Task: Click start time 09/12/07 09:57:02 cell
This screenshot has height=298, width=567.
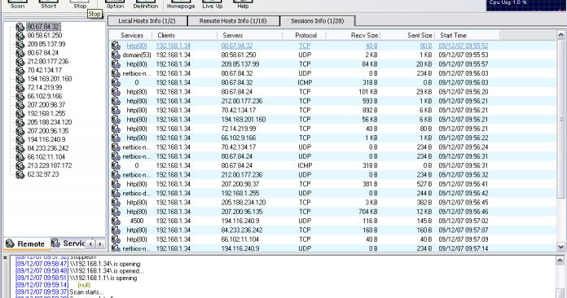Action: (x=464, y=221)
